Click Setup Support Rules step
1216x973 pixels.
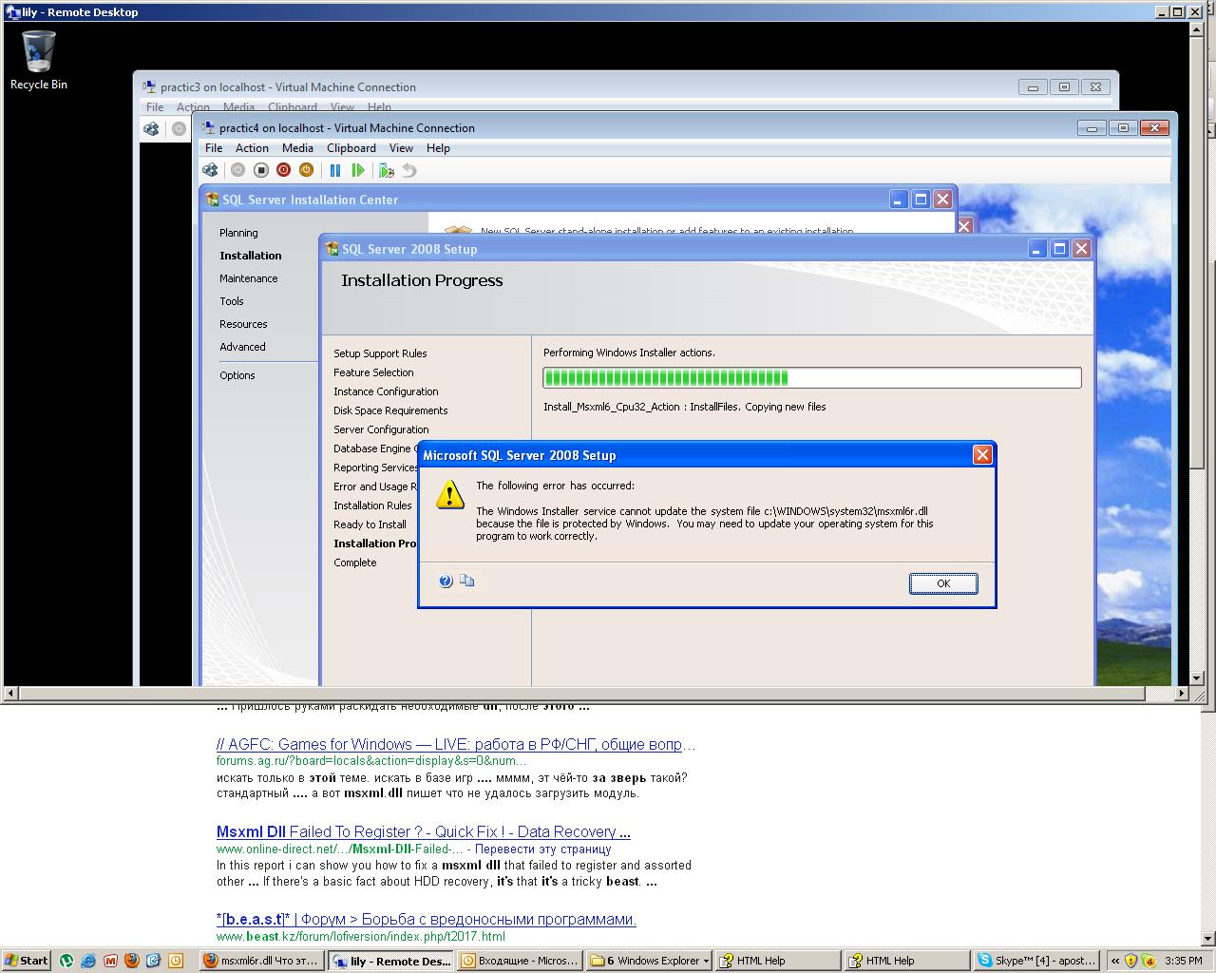tap(380, 353)
